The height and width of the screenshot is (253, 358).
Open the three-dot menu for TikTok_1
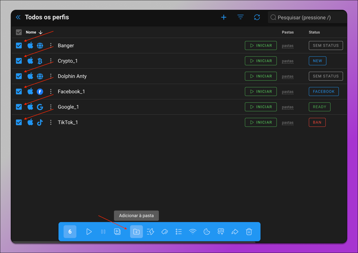pyautogui.click(x=51, y=122)
